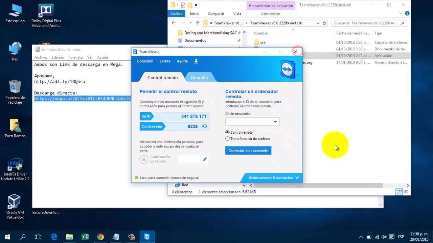The height and width of the screenshot is (243, 433).
Task: Open Notepad Formato menu
Action: pyautogui.click(x=75, y=57)
